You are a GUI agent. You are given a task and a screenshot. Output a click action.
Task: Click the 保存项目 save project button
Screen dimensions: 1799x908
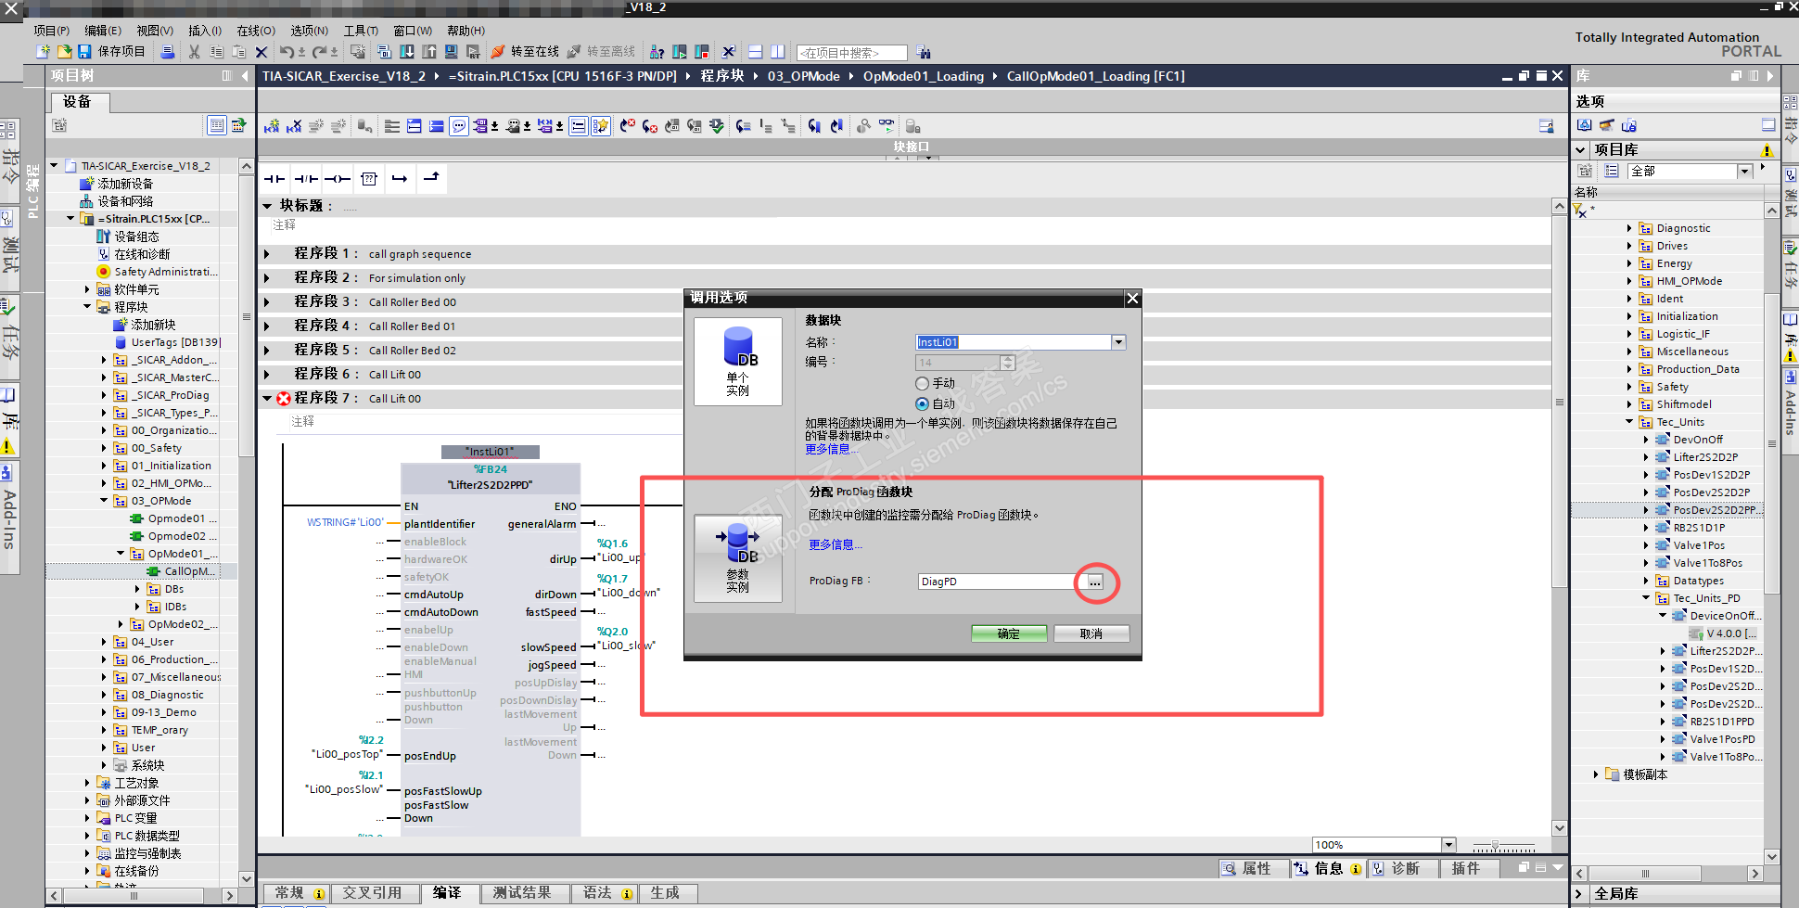tap(111, 52)
